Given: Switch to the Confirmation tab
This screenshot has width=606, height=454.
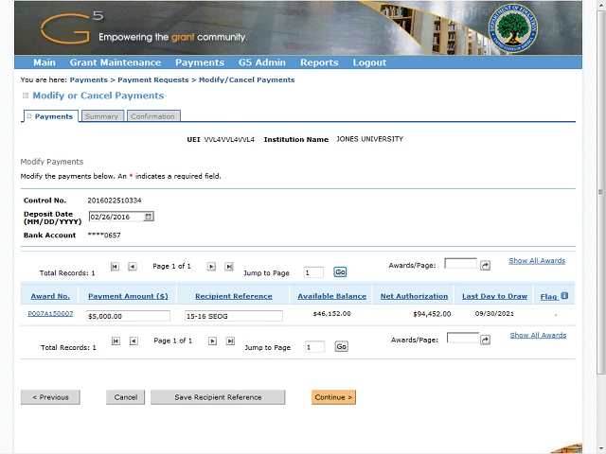Looking at the screenshot, I should (153, 116).
